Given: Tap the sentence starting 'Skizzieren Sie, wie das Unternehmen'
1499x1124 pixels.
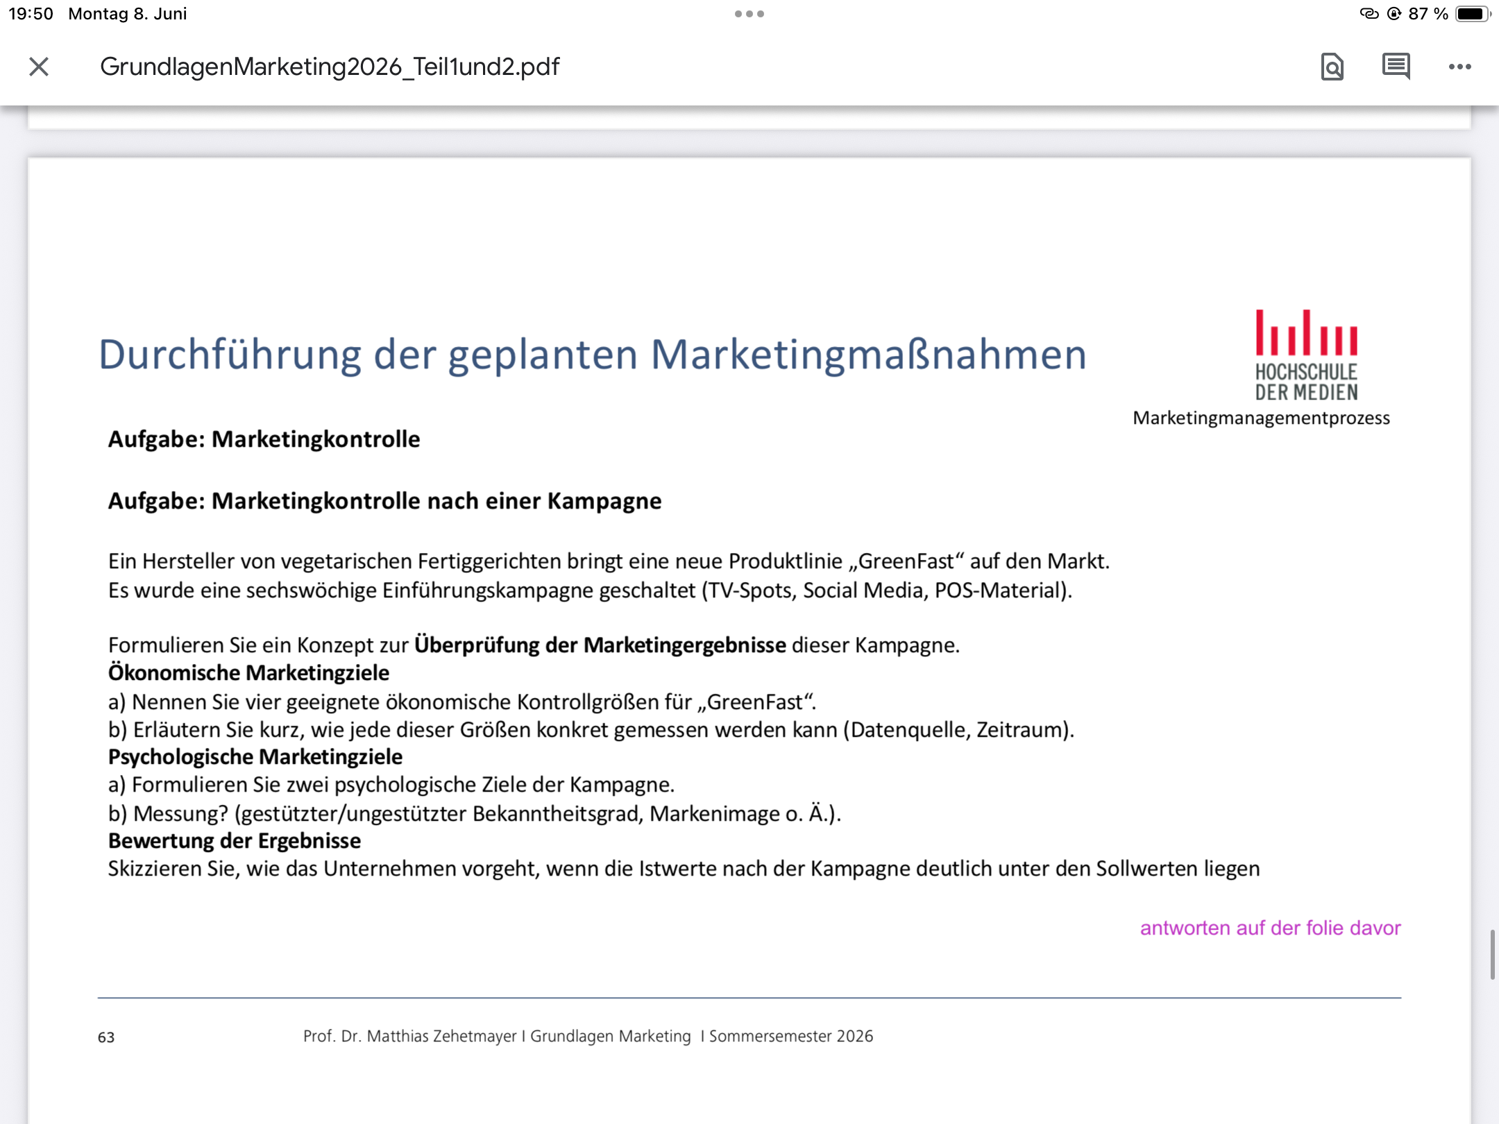Looking at the screenshot, I should [x=684, y=869].
